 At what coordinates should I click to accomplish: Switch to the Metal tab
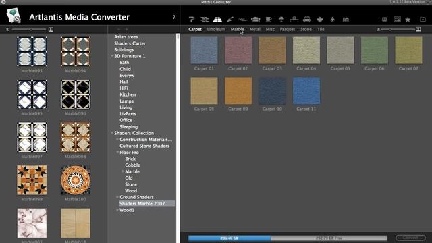coord(255,29)
